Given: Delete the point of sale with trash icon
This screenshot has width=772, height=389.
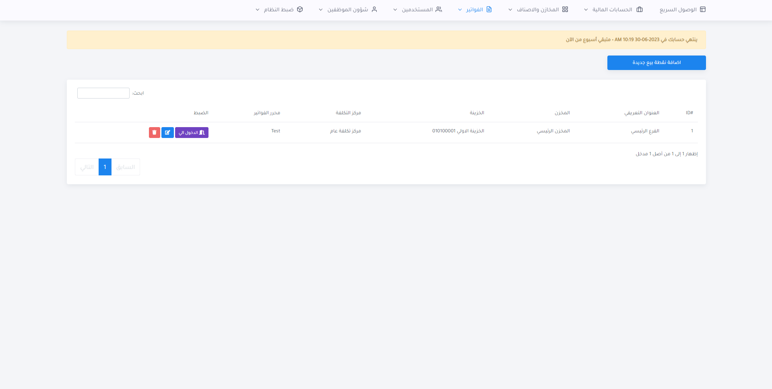Looking at the screenshot, I should point(155,132).
